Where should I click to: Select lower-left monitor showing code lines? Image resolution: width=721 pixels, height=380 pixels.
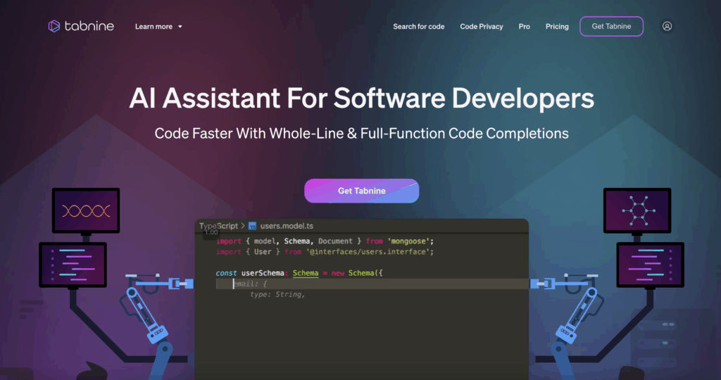click(x=73, y=265)
